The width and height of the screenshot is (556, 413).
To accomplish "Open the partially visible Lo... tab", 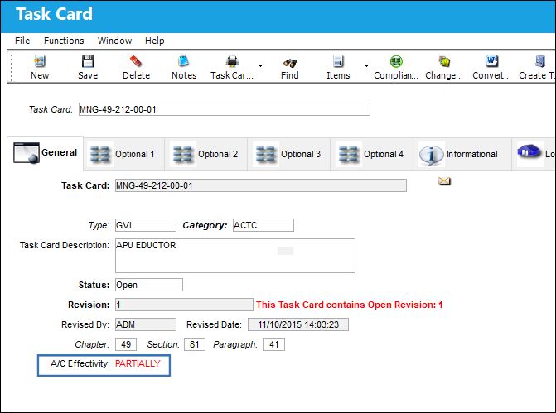I will point(534,154).
